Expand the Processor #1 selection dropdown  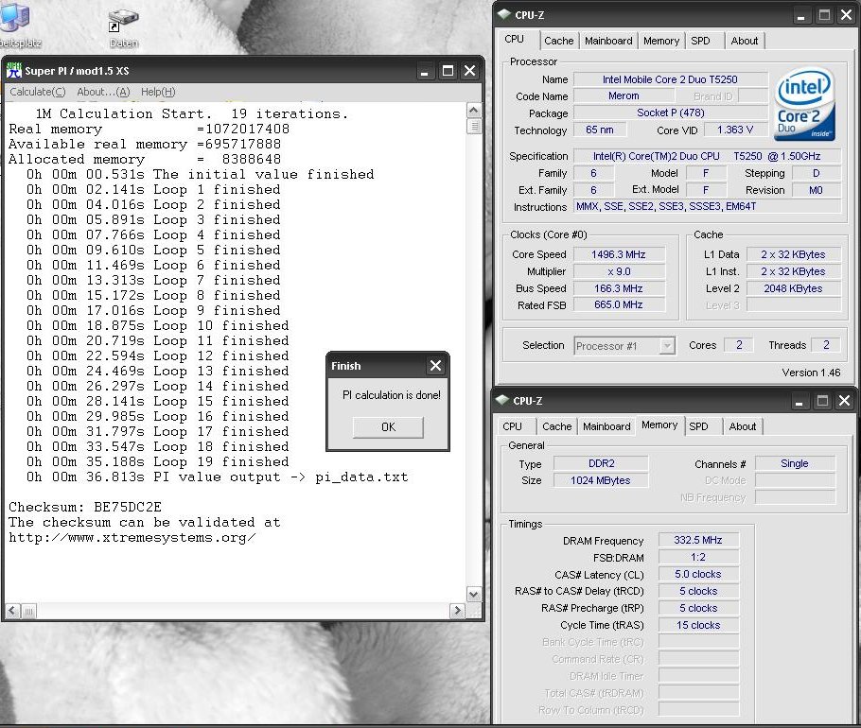pos(667,346)
